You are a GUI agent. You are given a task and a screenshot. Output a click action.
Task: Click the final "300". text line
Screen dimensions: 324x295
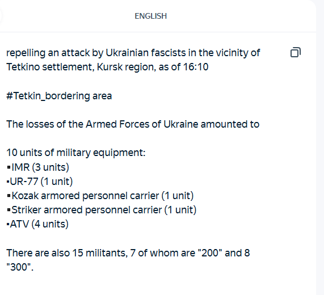tap(20, 267)
